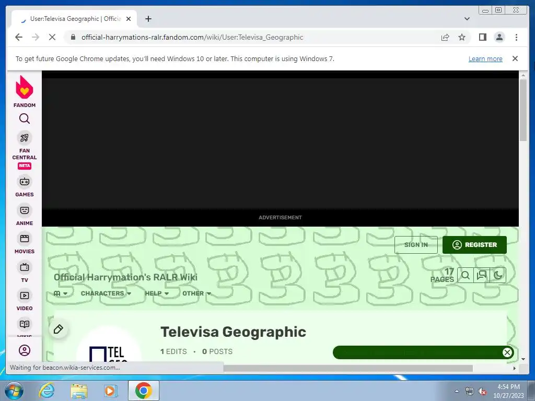The image size is (535, 401).
Task: Open Fan Central rocket icon
Action: (24, 138)
